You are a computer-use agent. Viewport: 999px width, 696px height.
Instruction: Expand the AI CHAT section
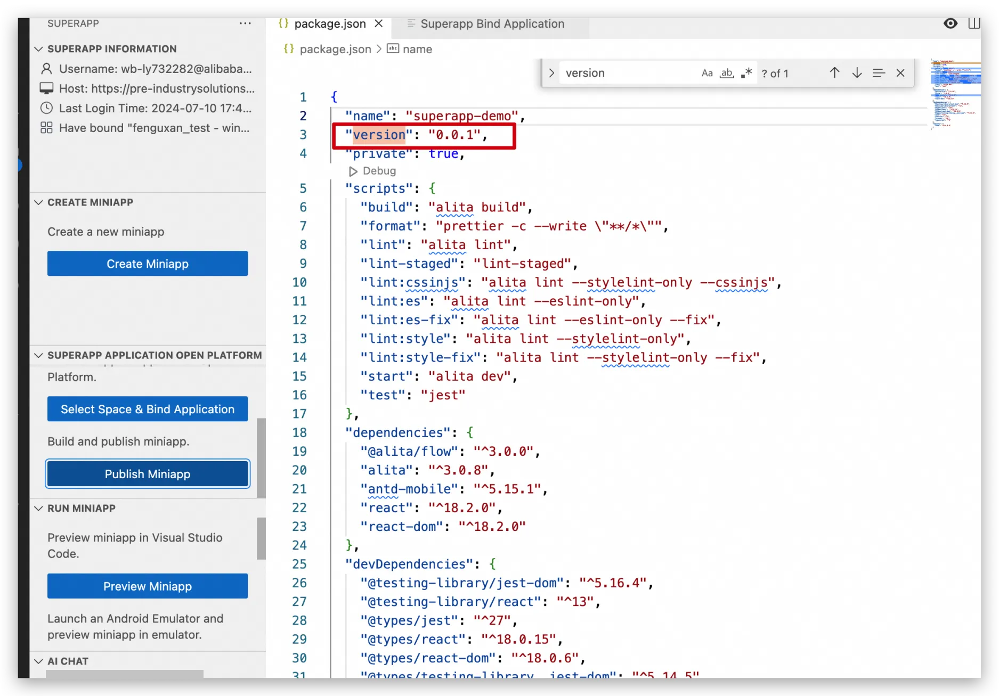click(x=38, y=661)
